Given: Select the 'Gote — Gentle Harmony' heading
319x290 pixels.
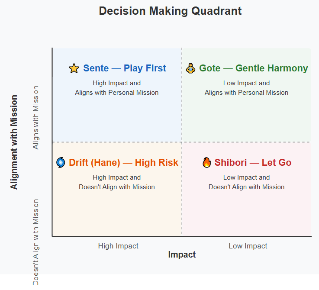Looking at the screenshot, I should click(253, 68).
